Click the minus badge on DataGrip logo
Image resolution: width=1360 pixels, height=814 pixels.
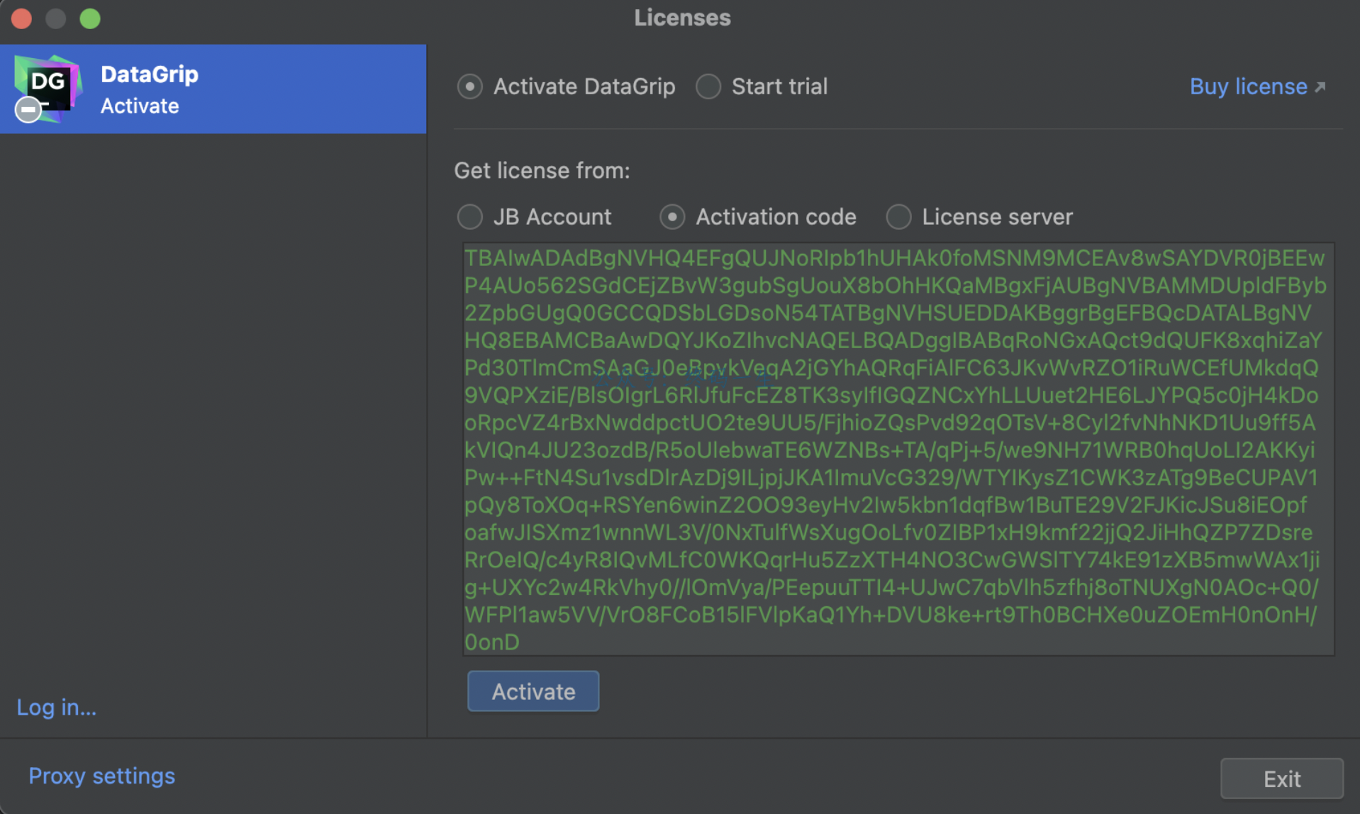coord(28,110)
